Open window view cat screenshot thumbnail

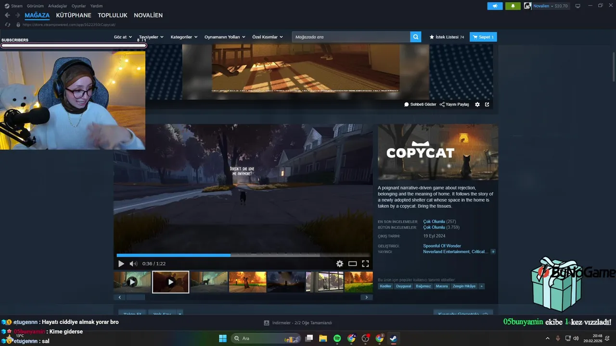click(324, 282)
